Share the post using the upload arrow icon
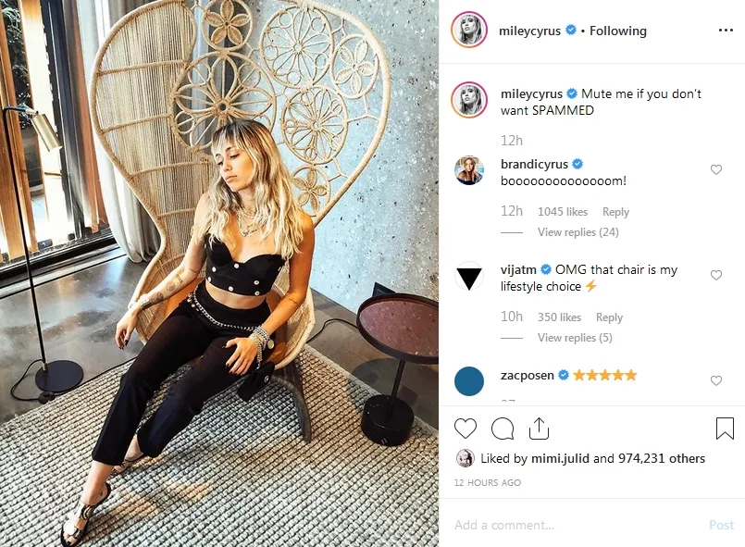The image size is (745, 547). 539,429
